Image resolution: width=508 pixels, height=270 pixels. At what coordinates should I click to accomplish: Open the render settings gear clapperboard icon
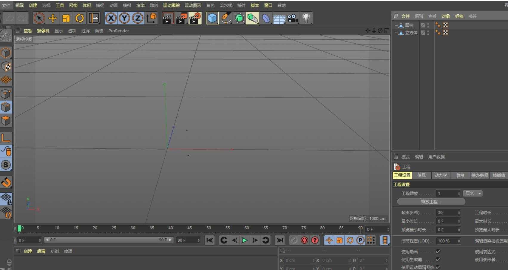195,19
